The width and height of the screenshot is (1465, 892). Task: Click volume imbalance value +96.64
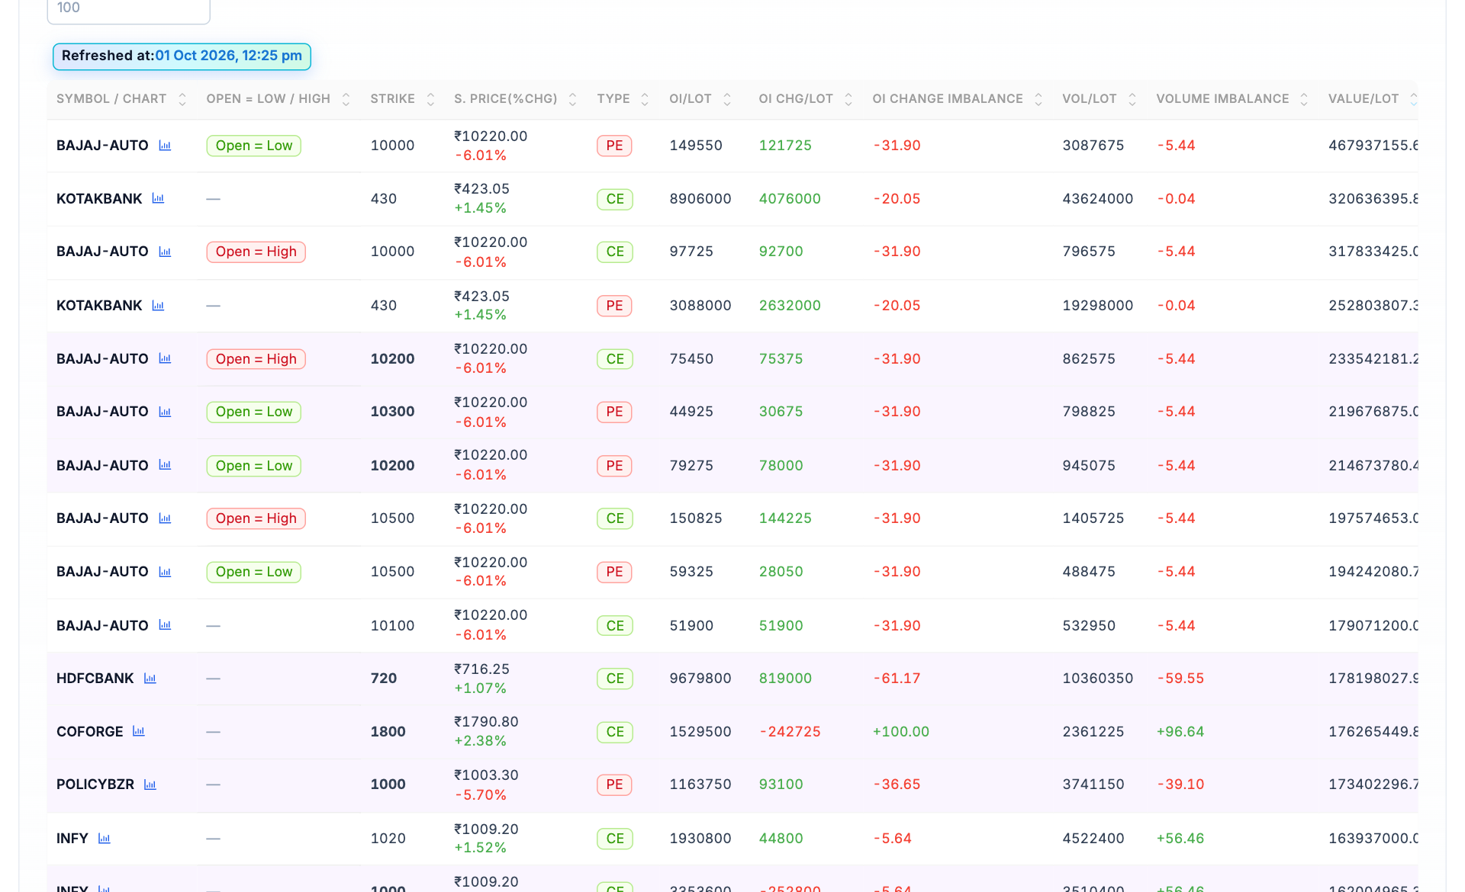(x=1180, y=732)
